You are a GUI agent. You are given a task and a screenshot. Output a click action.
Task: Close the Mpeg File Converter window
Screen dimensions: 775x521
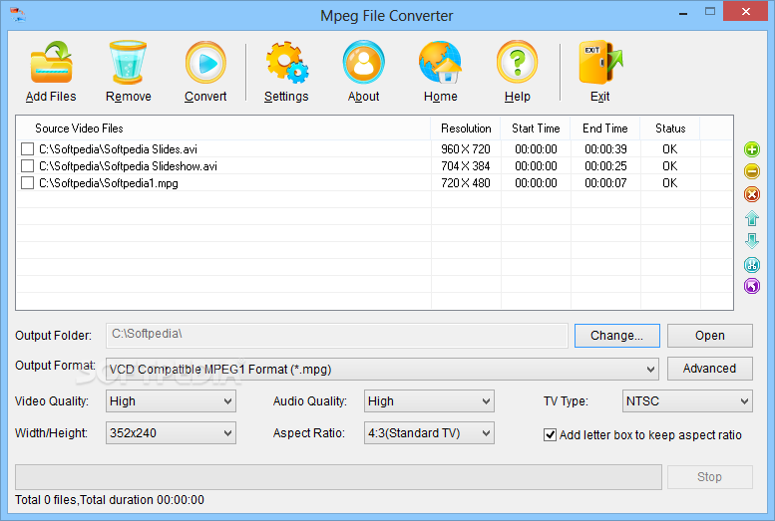pyautogui.click(x=745, y=11)
